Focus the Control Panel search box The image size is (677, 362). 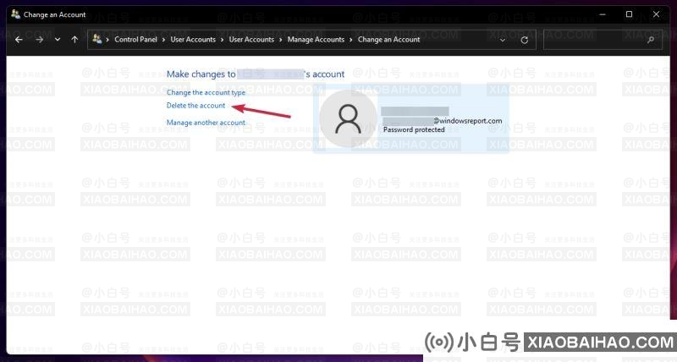tap(603, 40)
